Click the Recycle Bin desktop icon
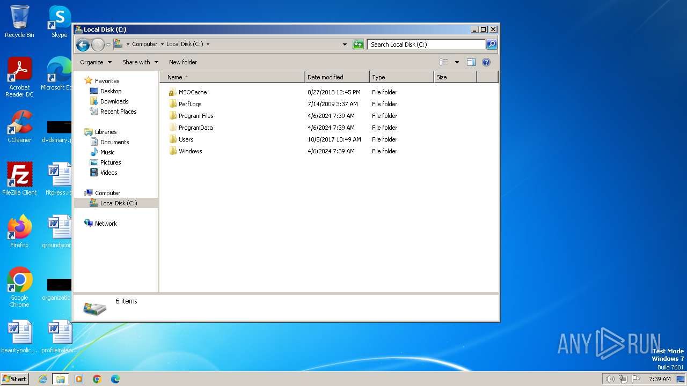 click(x=19, y=21)
